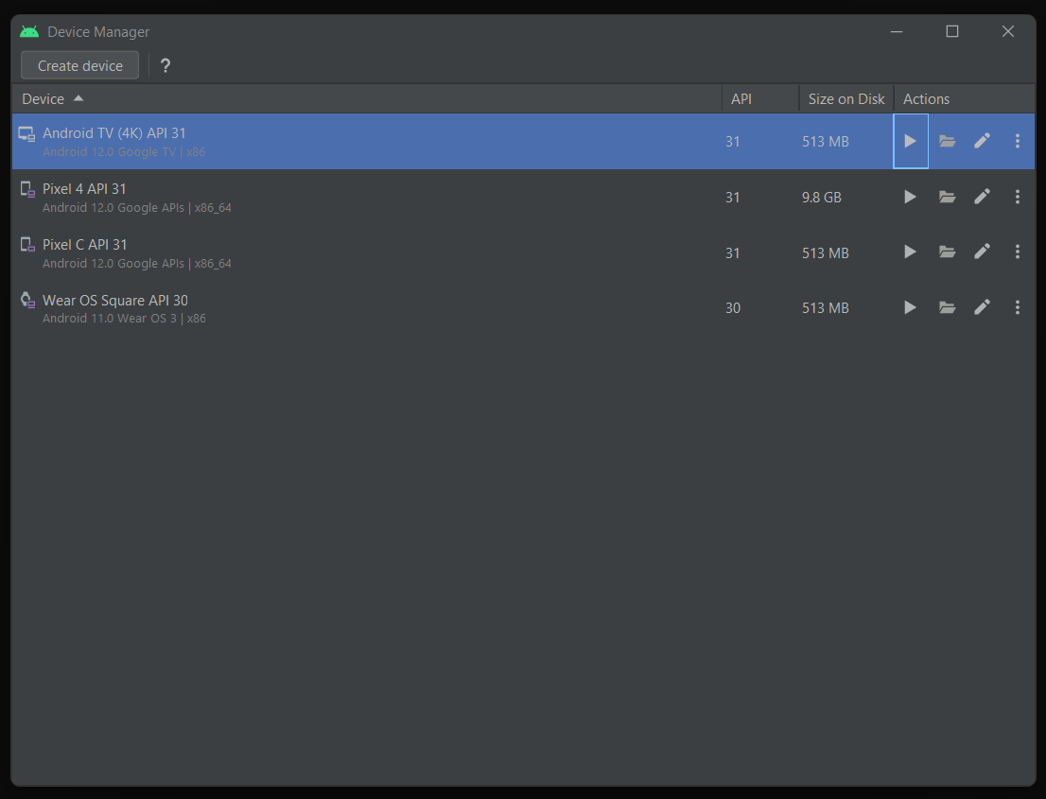Open more actions menu for Pixel 4 API 31
This screenshot has height=799, width=1046.
coord(1018,197)
